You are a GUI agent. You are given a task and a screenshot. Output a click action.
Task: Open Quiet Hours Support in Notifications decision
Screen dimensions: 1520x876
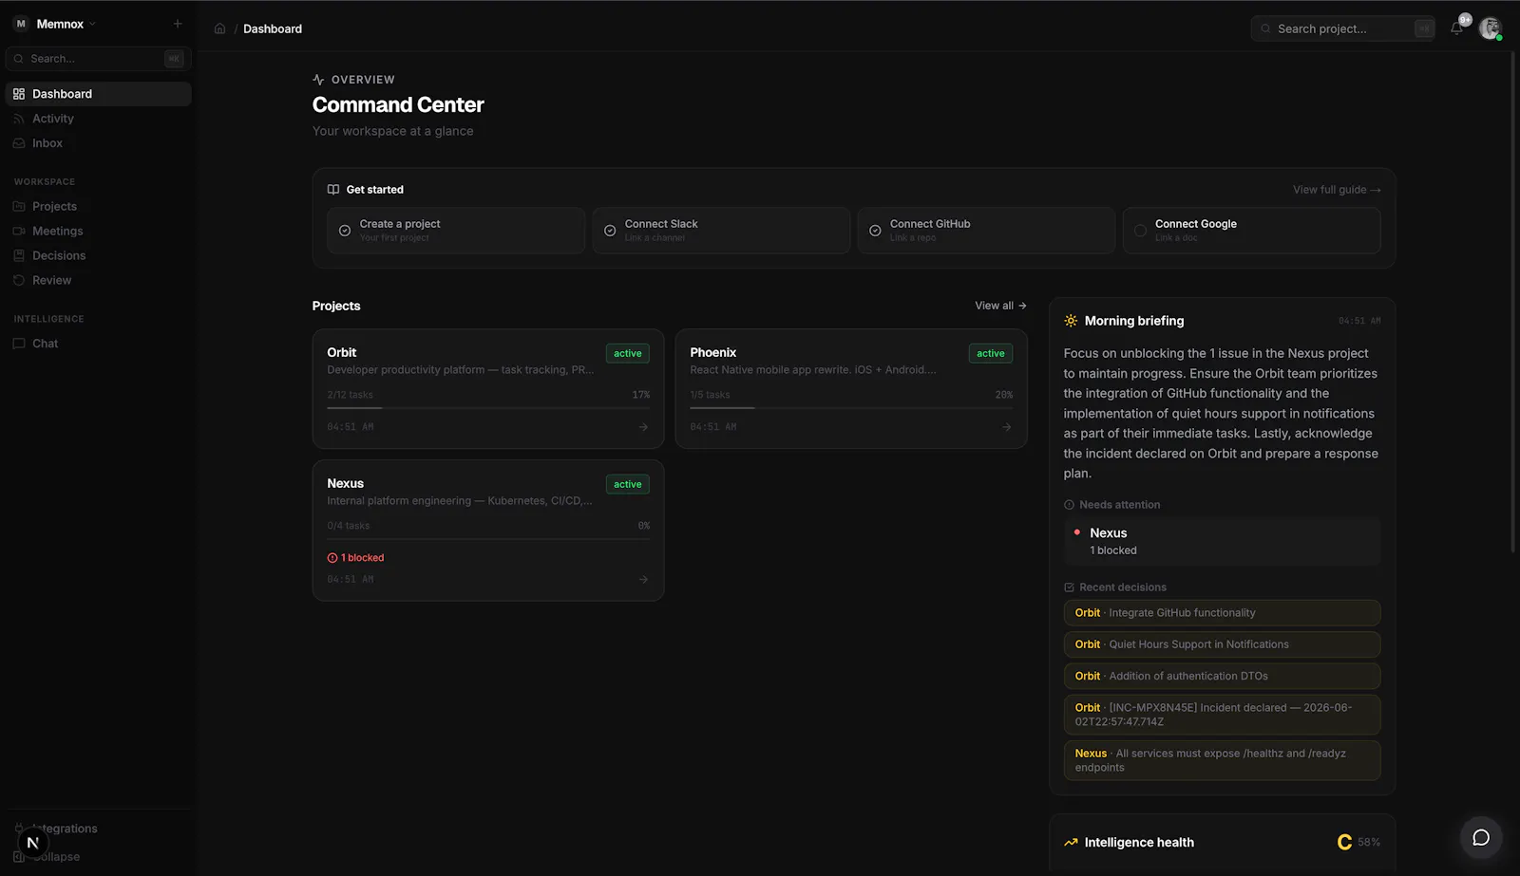click(x=1222, y=644)
